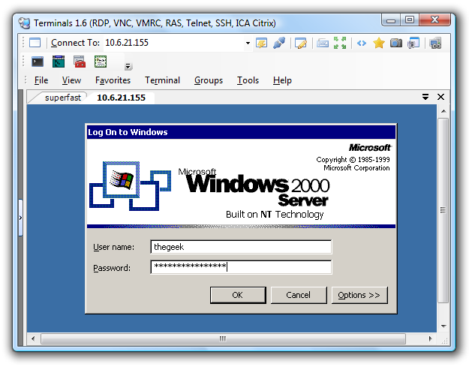The width and height of the screenshot is (469, 367).
Task: Click the blue angle brackets icon
Action: click(361, 43)
